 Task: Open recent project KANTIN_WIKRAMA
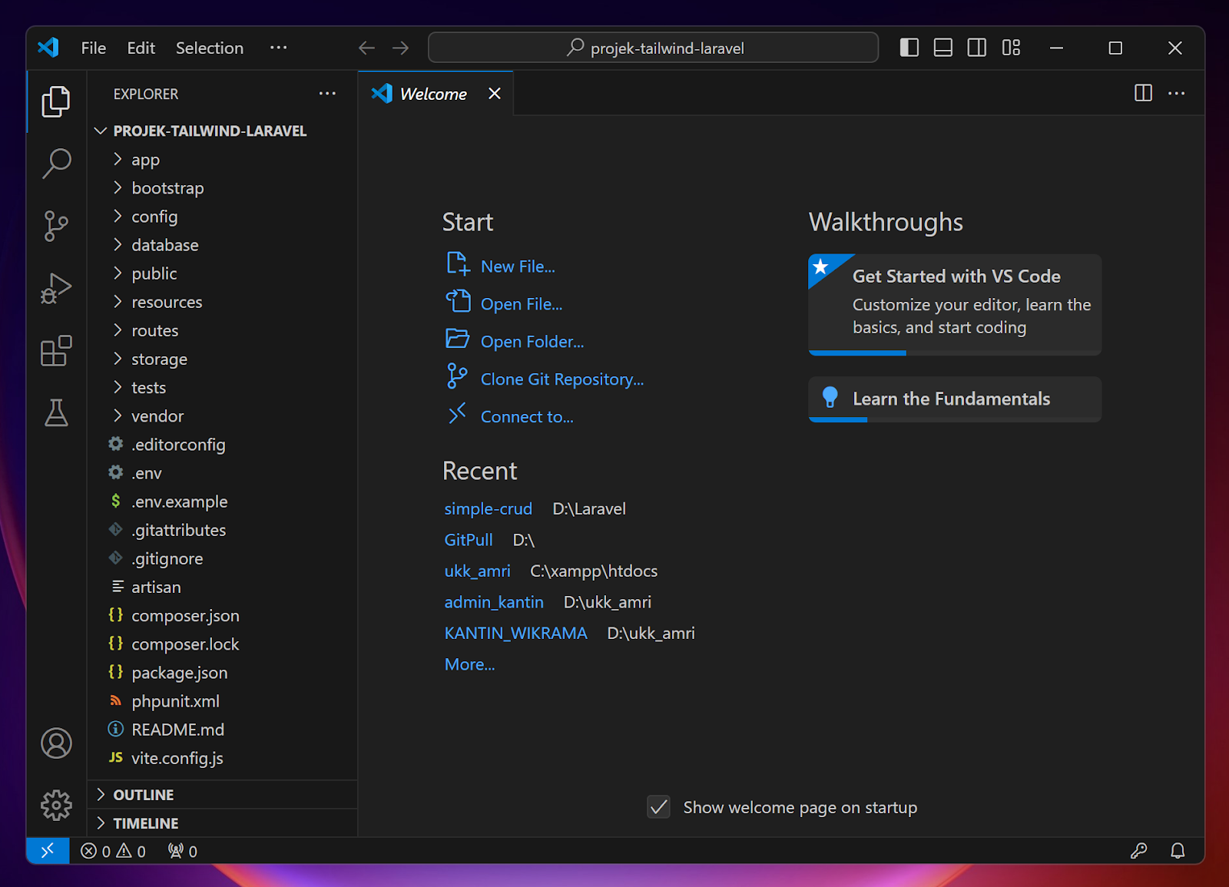pyautogui.click(x=516, y=633)
